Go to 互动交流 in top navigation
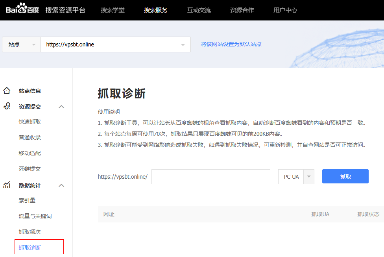 click(x=199, y=10)
